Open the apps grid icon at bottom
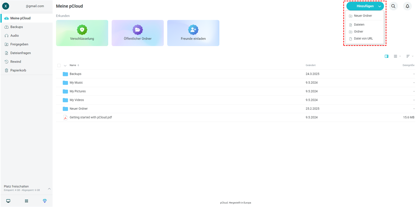 tap(26, 201)
